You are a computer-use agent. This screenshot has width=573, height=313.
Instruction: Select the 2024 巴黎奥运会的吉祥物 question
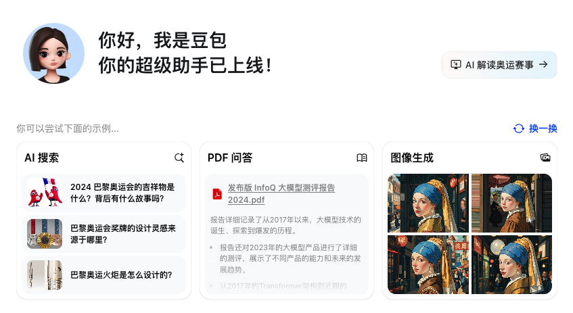tap(122, 193)
